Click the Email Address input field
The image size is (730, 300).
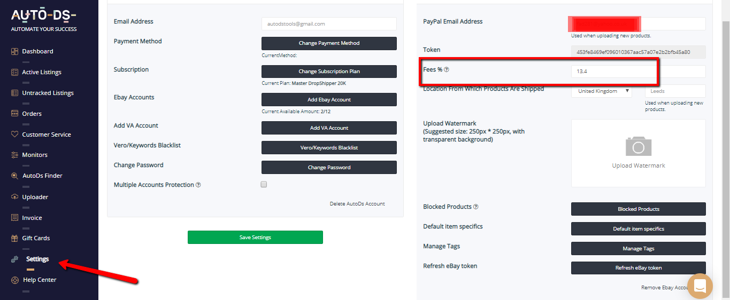[x=329, y=23]
